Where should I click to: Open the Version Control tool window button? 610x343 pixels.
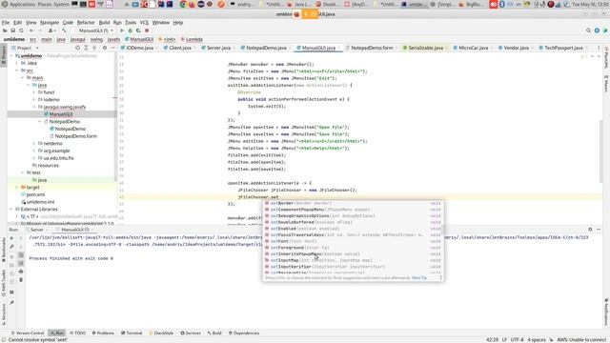(28, 333)
